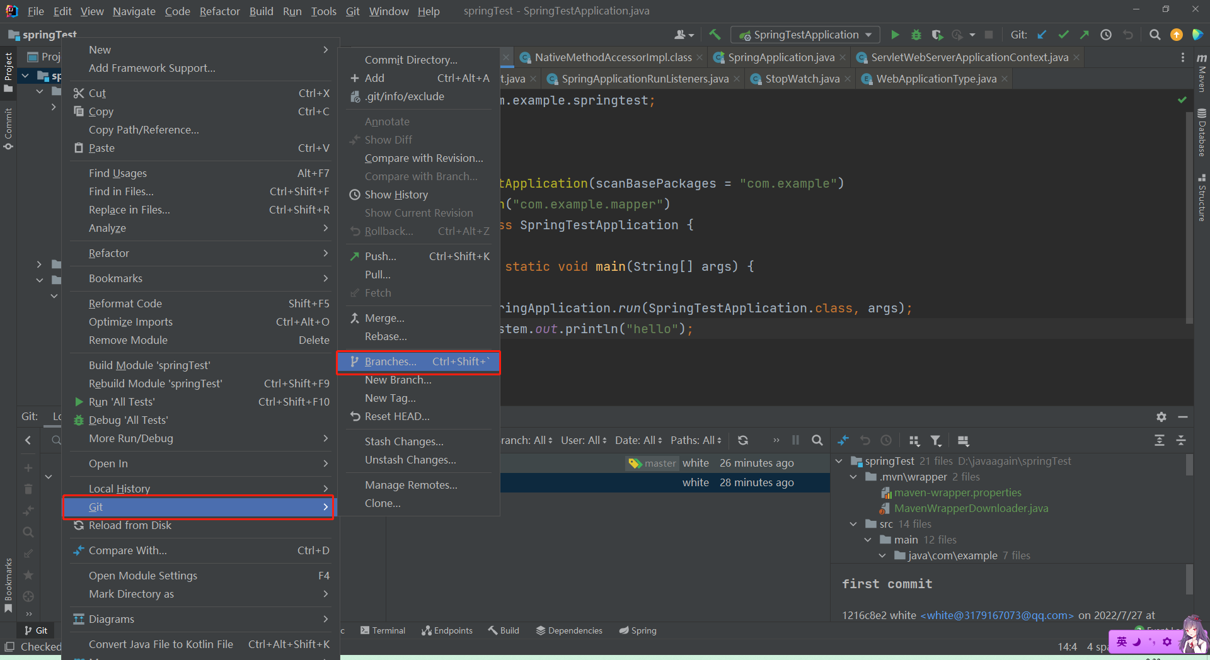Open the Branch: All filter
The height and width of the screenshot is (660, 1210).
click(526, 440)
